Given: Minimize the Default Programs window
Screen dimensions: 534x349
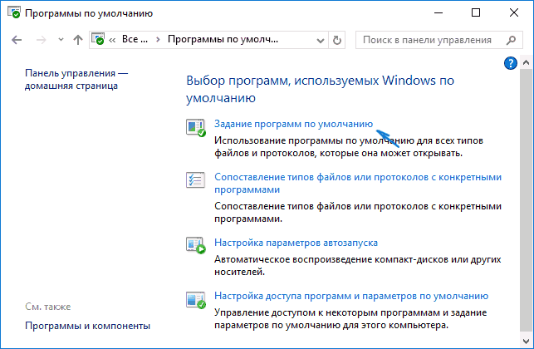Looking at the screenshot, I should coord(438,13).
